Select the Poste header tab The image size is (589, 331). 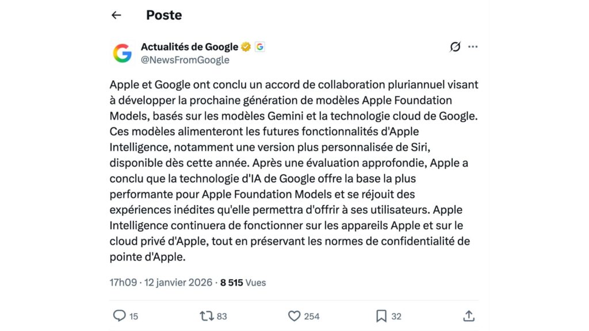(x=164, y=15)
